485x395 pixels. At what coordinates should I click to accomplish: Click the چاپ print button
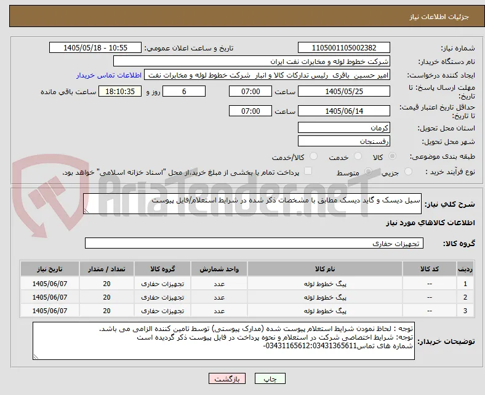point(270,378)
